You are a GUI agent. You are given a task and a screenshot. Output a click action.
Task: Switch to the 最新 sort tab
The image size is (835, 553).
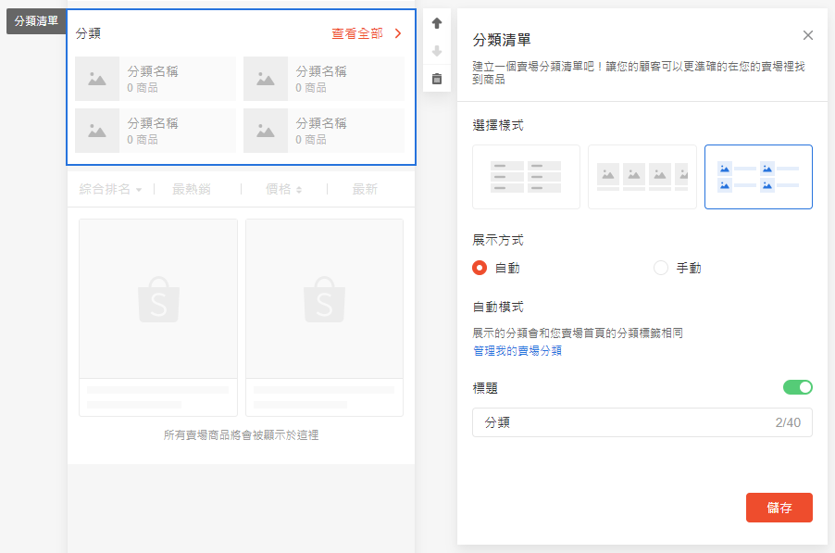coord(365,189)
